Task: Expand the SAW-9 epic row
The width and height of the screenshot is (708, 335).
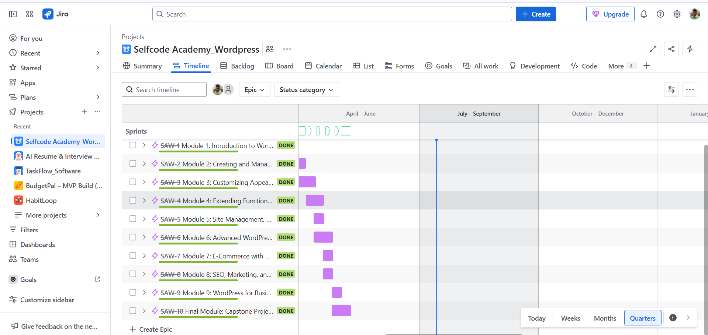Action: tap(144, 292)
